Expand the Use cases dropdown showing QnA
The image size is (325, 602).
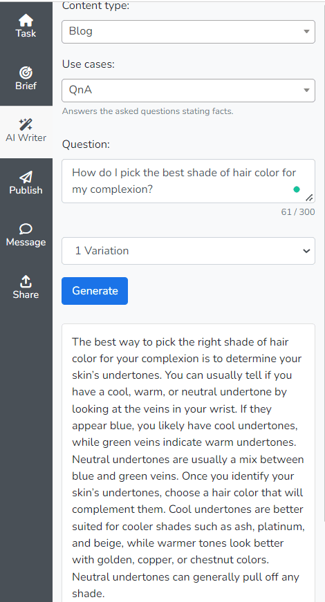(188, 91)
